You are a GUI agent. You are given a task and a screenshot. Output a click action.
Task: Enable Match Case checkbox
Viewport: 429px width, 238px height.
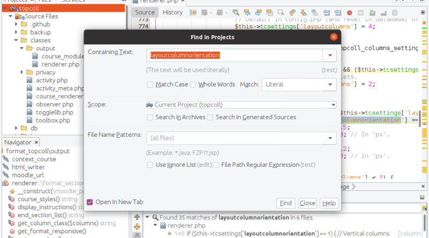coord(150,85)
